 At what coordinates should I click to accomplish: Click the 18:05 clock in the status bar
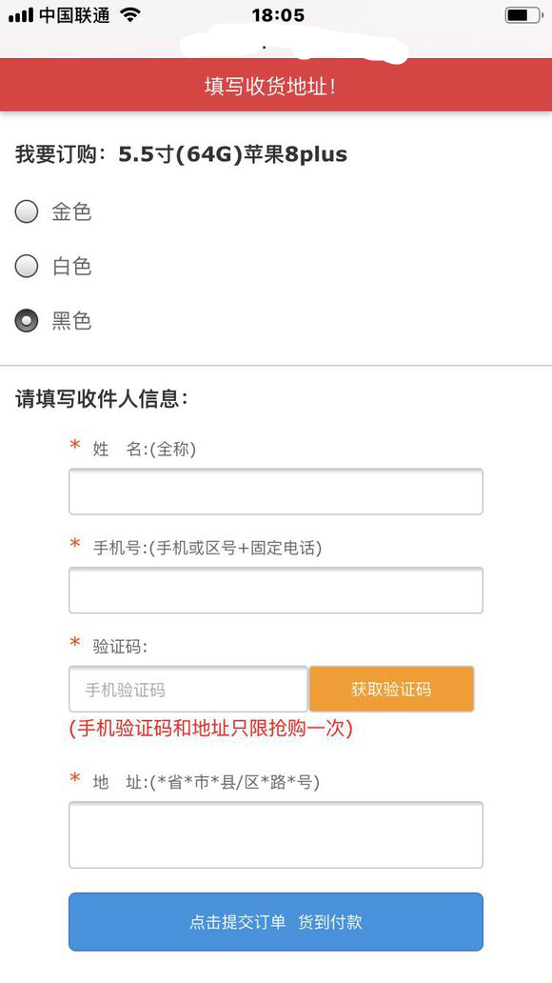coord(276,13)
